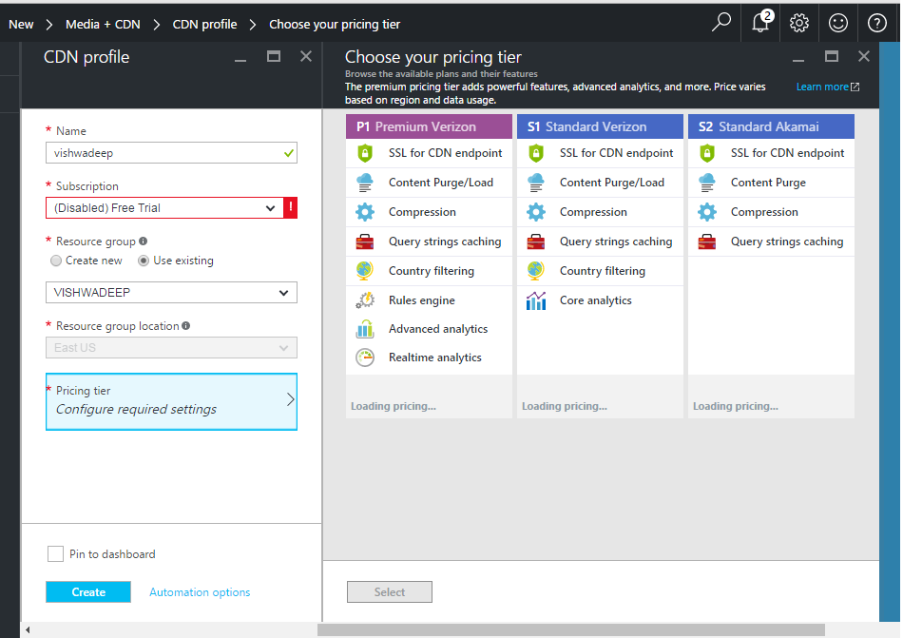This screenshot has width=903, height=638.
Task: Click the Select button
Action: click(x=390, y=592)
